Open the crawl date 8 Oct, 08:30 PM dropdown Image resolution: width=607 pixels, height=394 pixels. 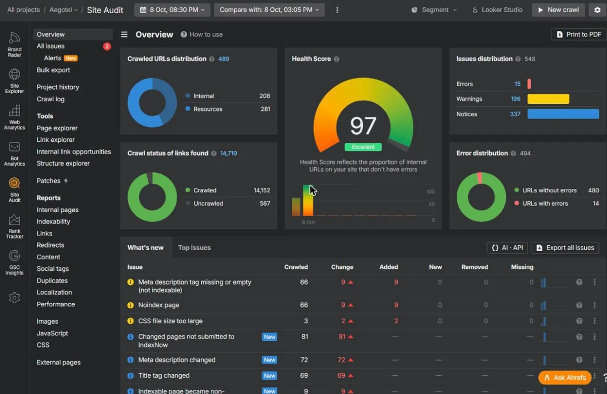(172, 10)
